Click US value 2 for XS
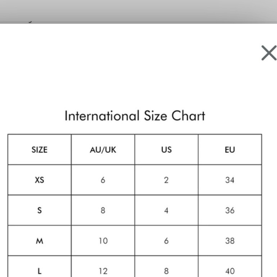Viewport: 277px width, 277px height. (166, 180)
